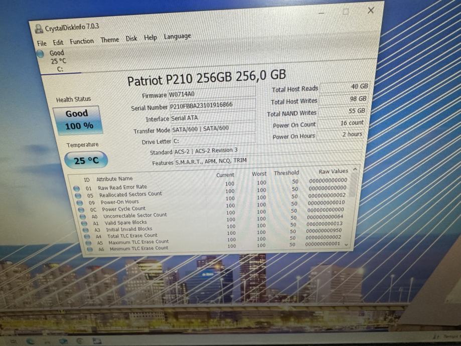Click the Serial Number field
Image resolution: width=461 pixels, height=346 pixels.
point(212,105)
